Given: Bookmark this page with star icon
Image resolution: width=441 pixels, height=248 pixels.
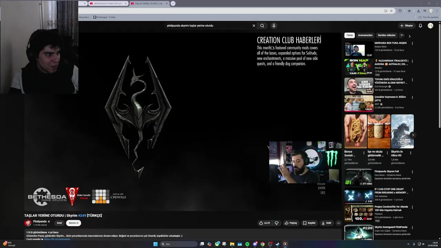Looking at the screenshot, I should click(391, 11).
